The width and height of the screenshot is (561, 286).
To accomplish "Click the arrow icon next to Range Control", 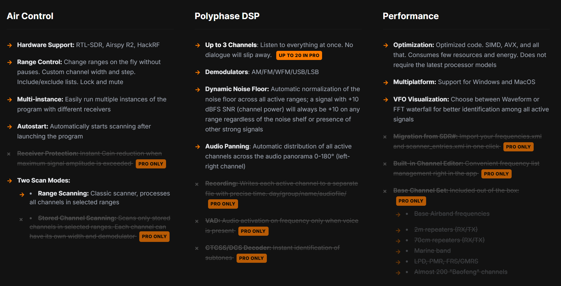I will tap(10, 62).
